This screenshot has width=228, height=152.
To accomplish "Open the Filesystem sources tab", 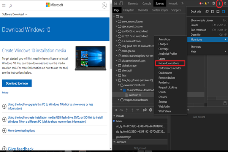I will 129,10.
